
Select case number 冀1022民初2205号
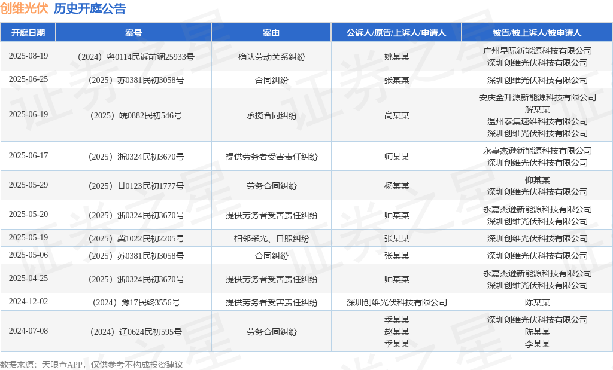(150, 239)
